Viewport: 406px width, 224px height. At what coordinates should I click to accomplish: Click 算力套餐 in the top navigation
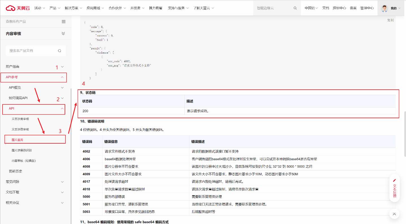156,8
